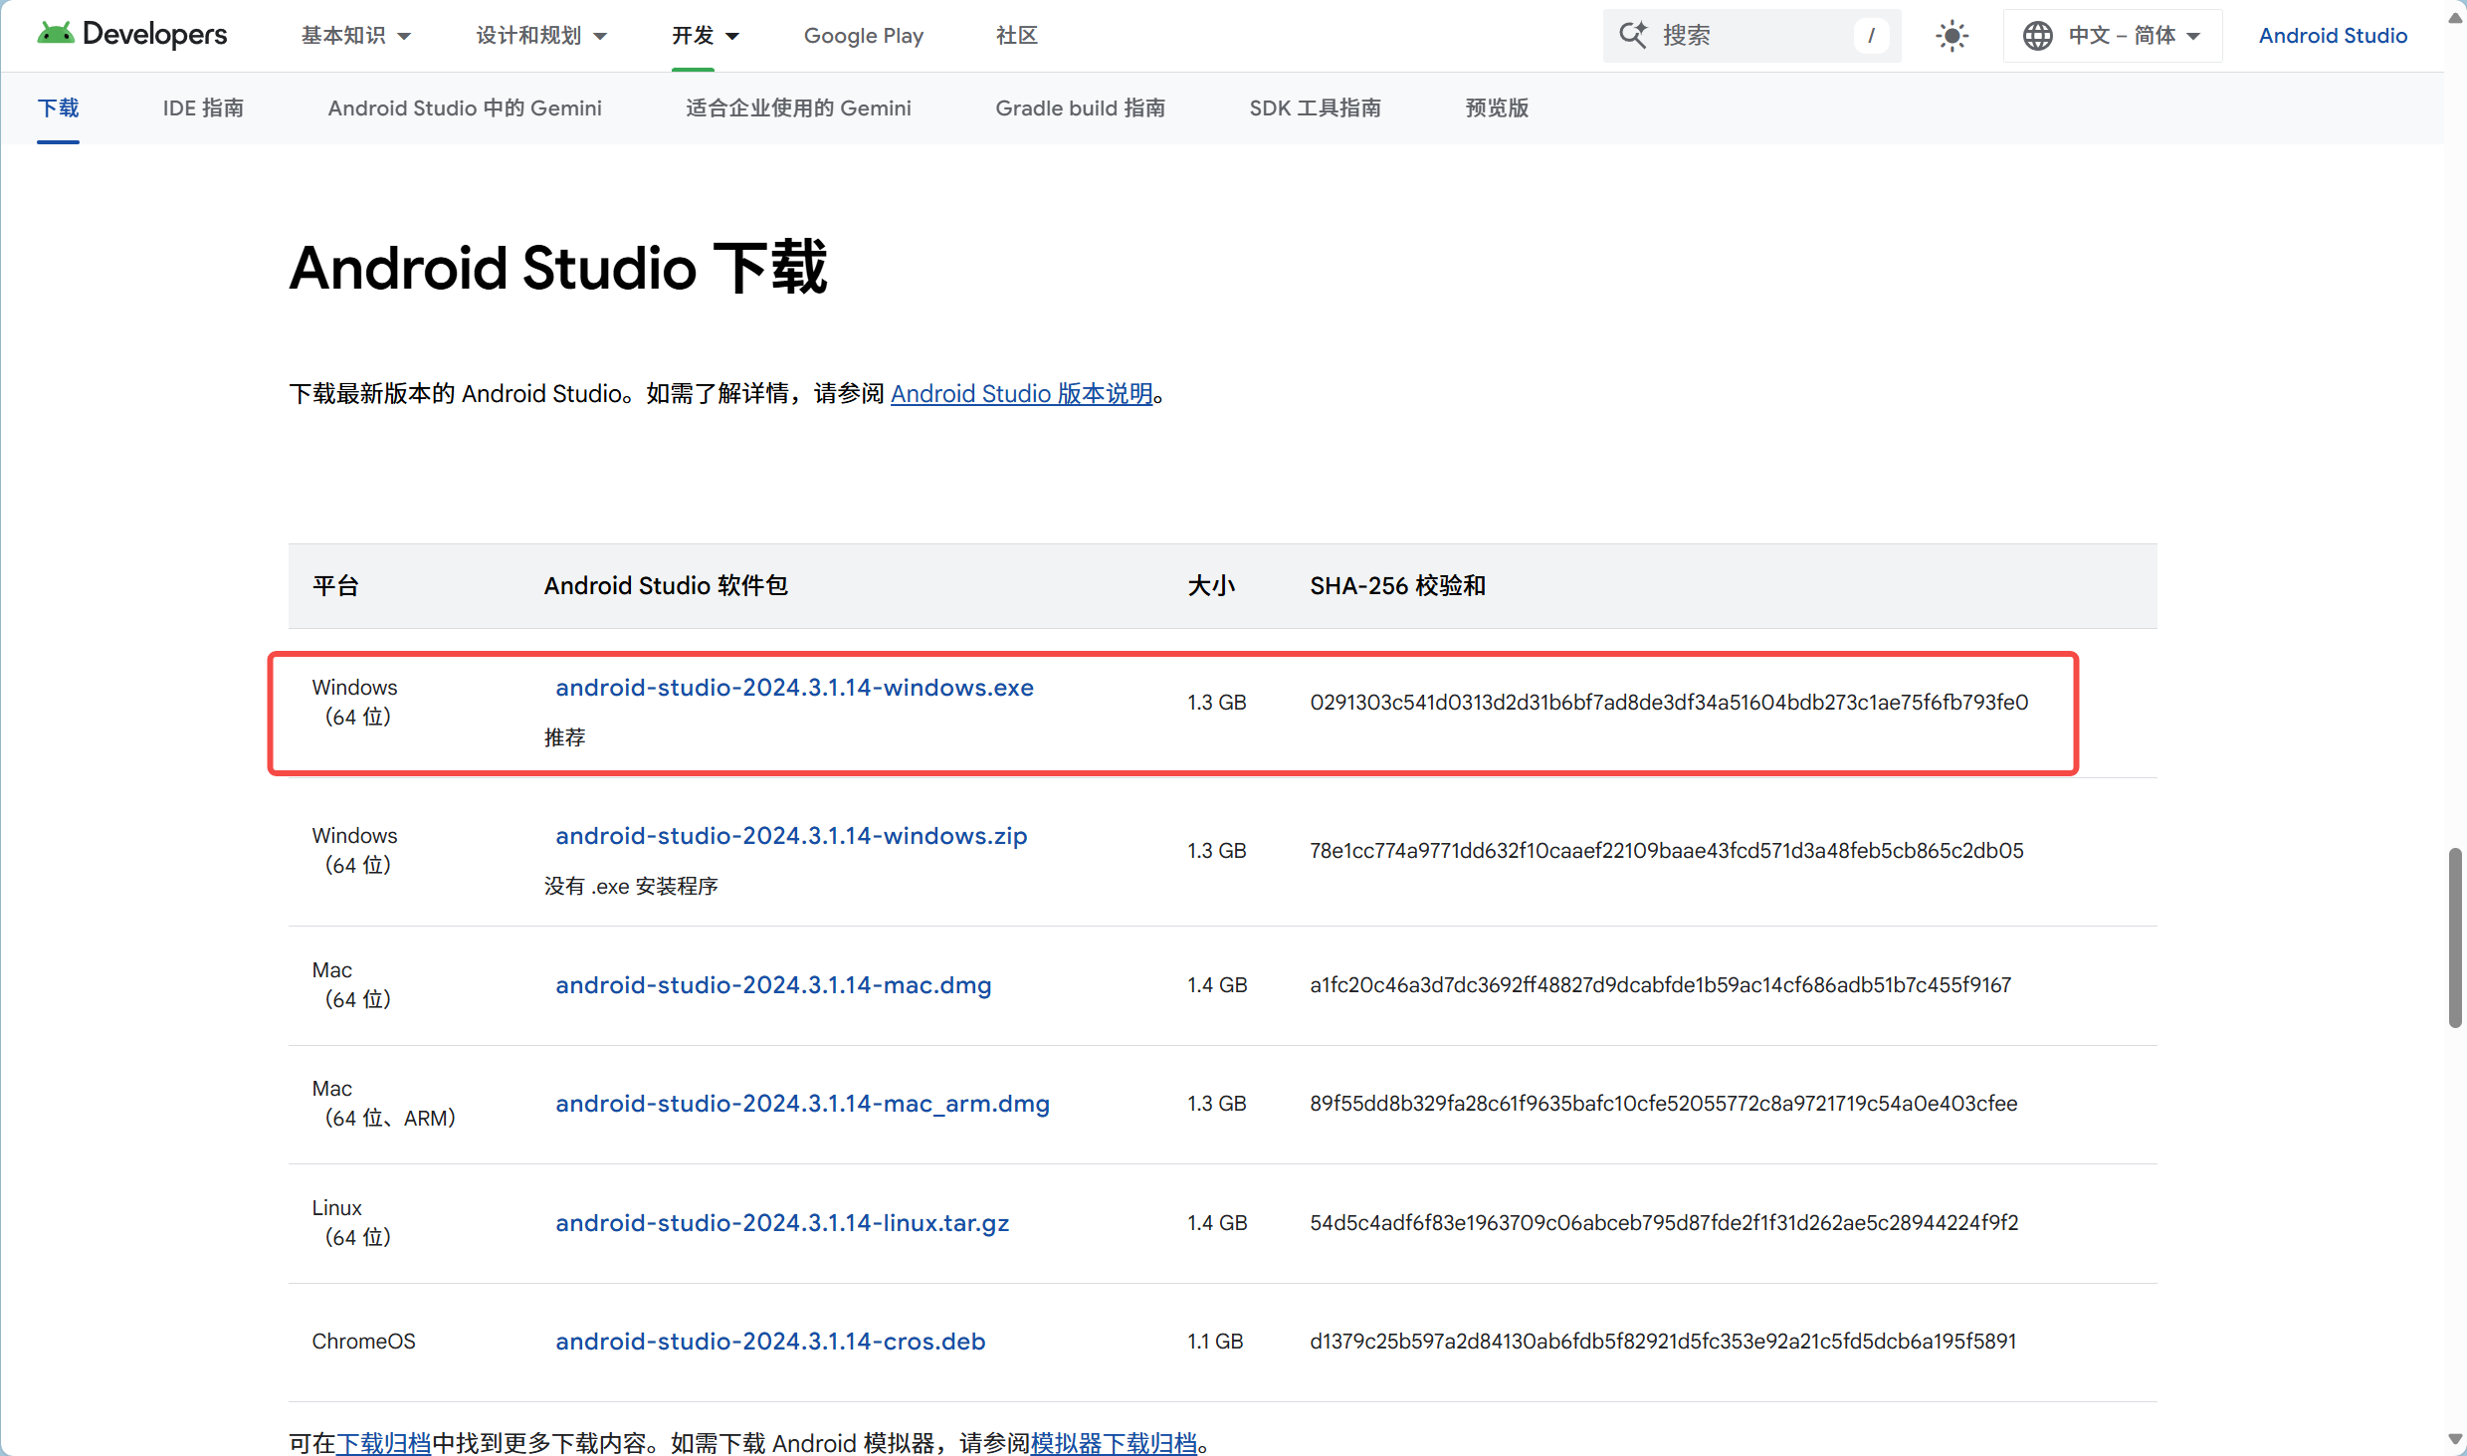This screenshot has width=2467, height=1456.
Task: Click the globe language icon
Action: click(x=2037, y=36)
